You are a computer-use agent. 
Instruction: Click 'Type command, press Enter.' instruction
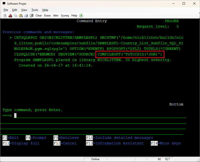point(33,110)
